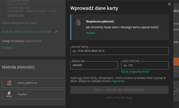Click the text Opis: CHORTEN

tap(17, 4)
